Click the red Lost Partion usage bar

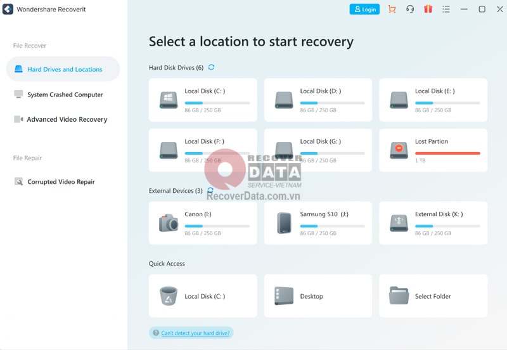coord(447,153)
